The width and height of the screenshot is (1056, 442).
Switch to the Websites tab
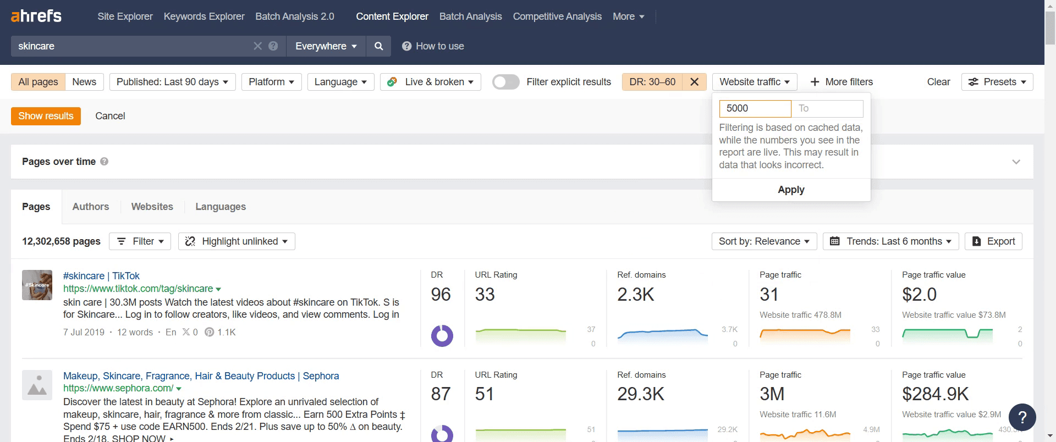click(152, 207)
